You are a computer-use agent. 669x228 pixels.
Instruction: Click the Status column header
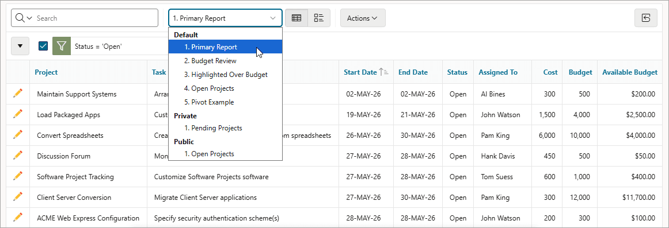pos(457,72)
